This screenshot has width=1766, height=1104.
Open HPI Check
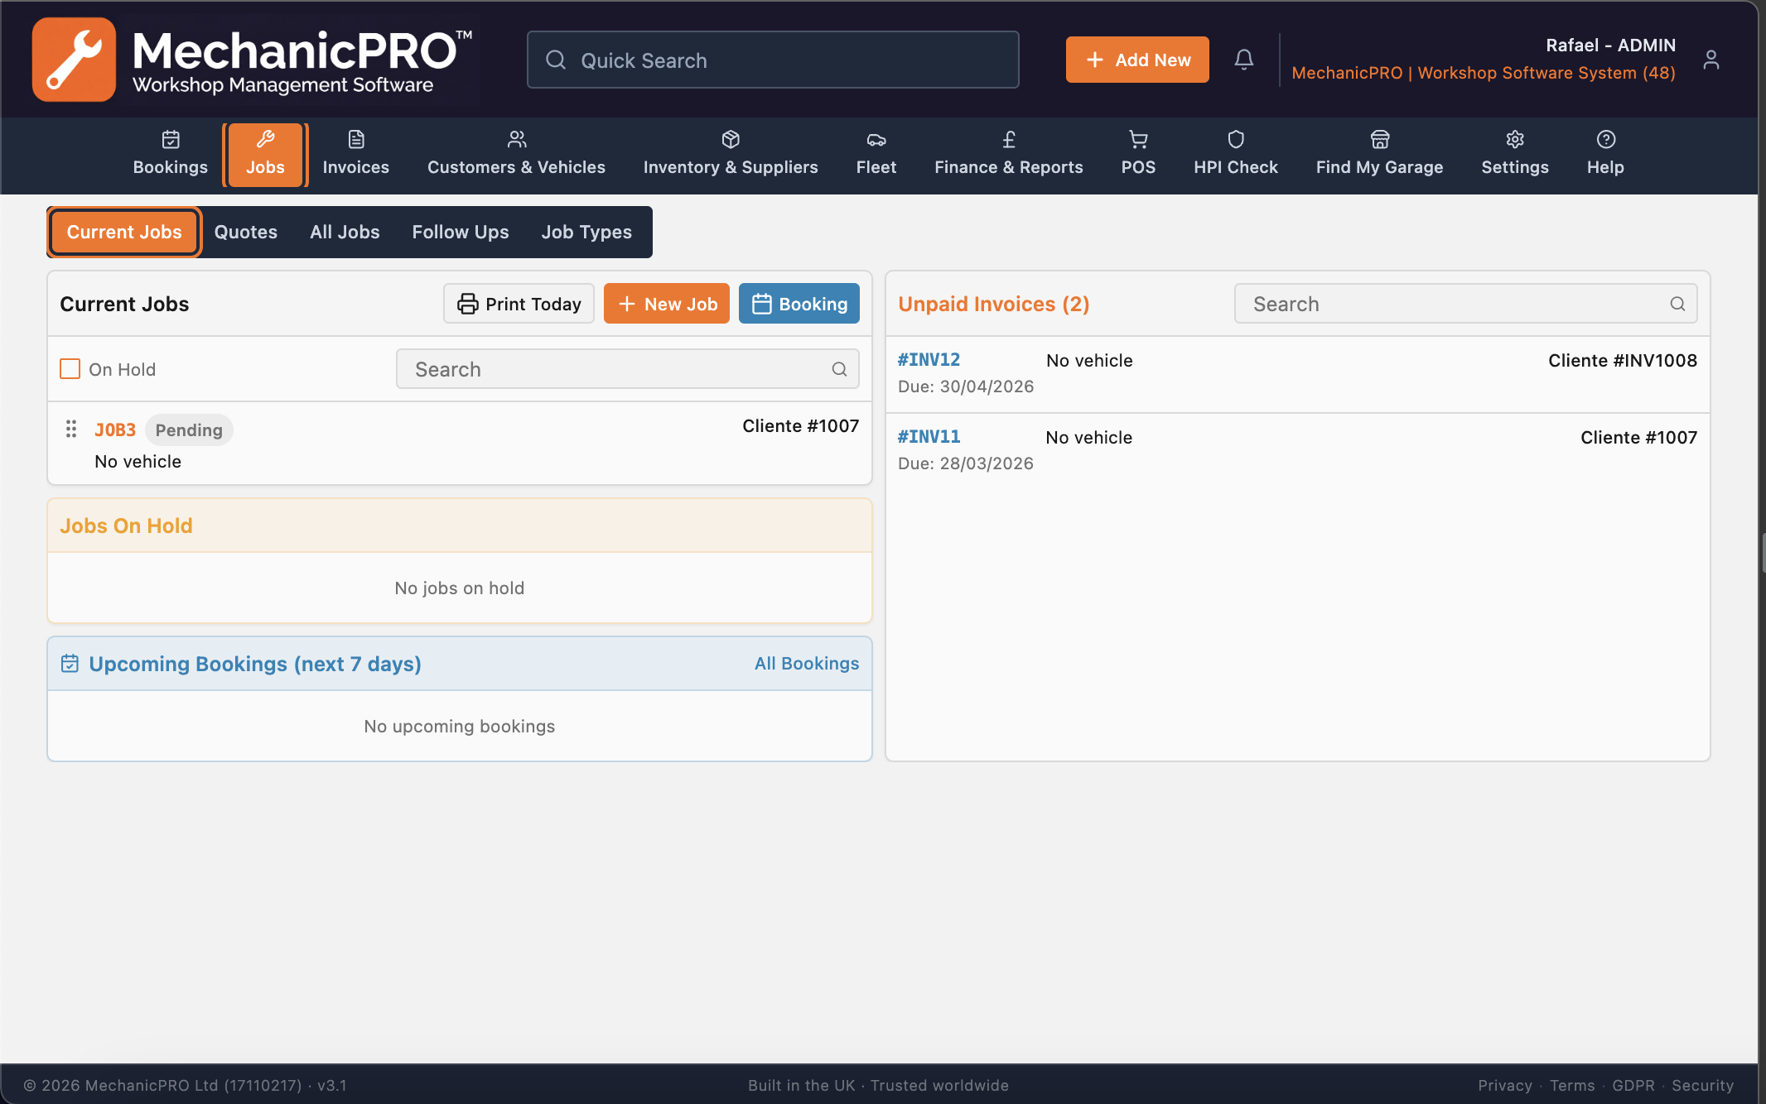click(x=1236, y=154)
